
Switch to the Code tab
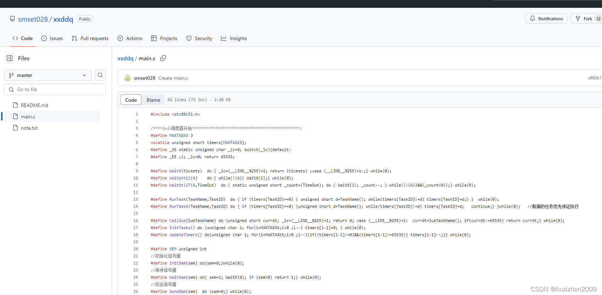click(22, 38)
